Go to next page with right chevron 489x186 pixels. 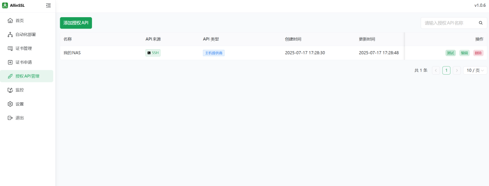(x=456, y=71)
